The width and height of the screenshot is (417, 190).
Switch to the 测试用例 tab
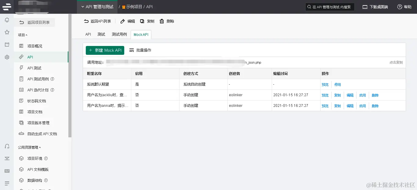coord(119,34)
